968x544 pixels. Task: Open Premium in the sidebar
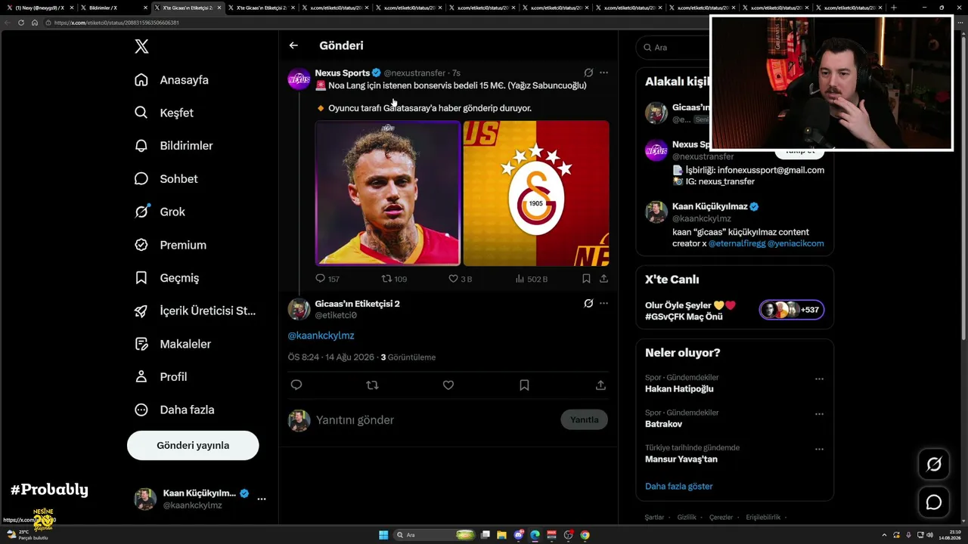click(x=171, y=245)
